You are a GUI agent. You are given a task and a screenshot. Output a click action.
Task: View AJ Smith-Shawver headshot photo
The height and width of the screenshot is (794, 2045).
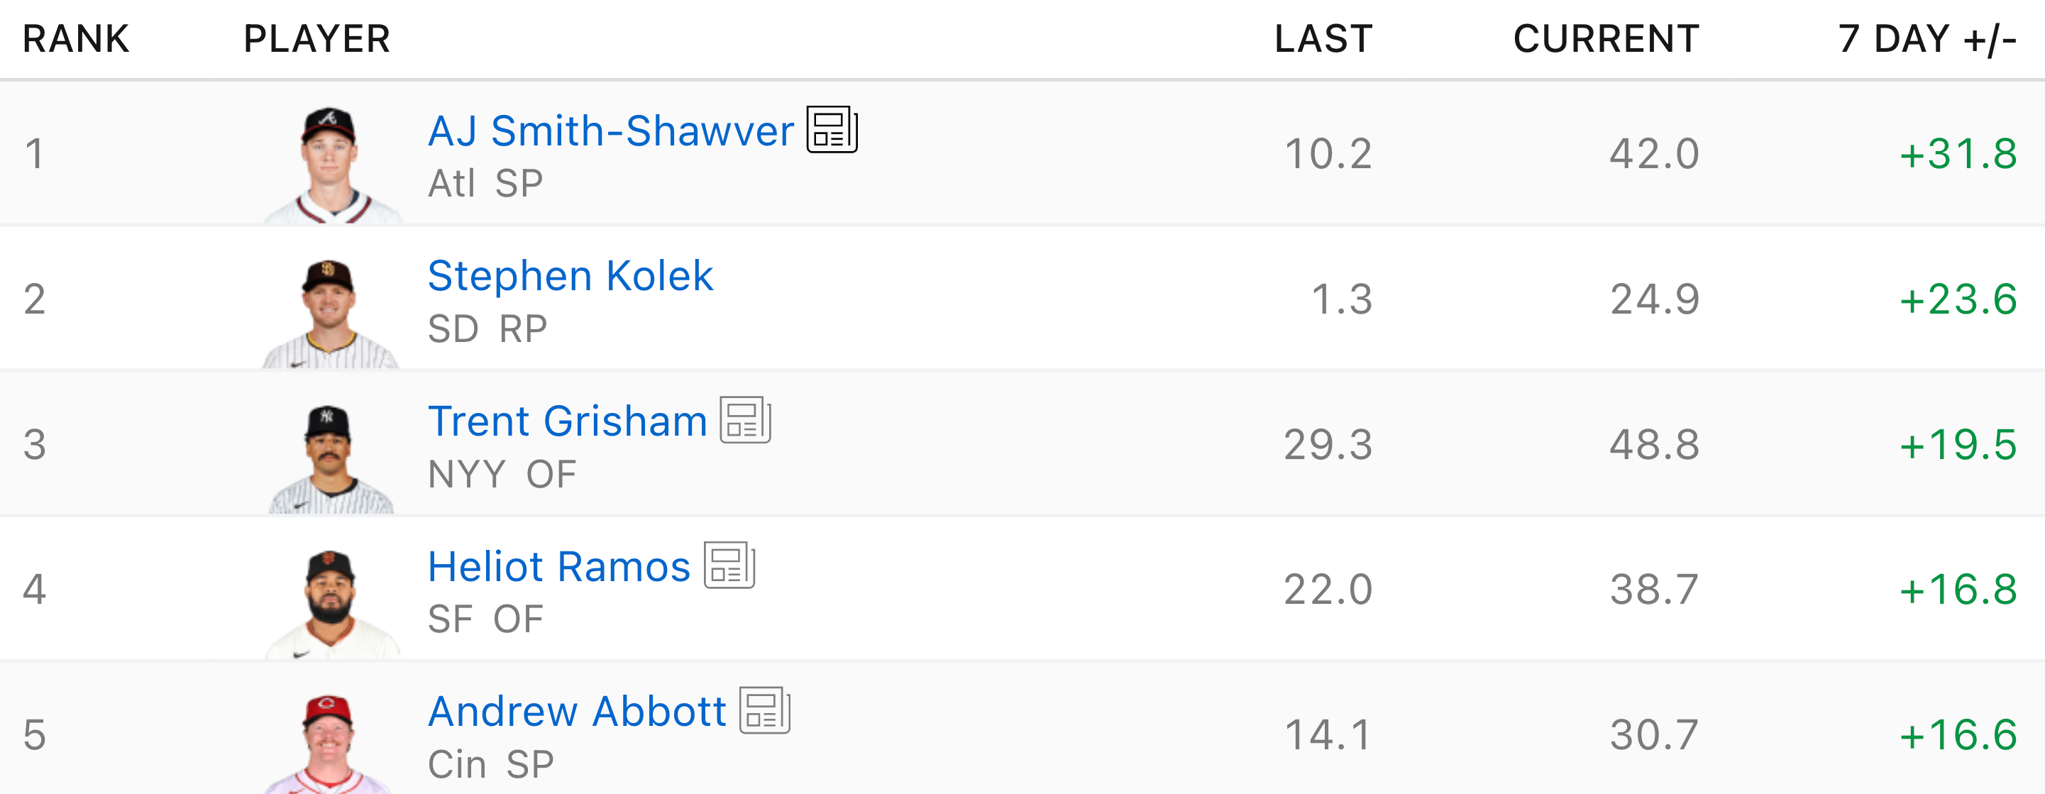[x=330, y=165]
